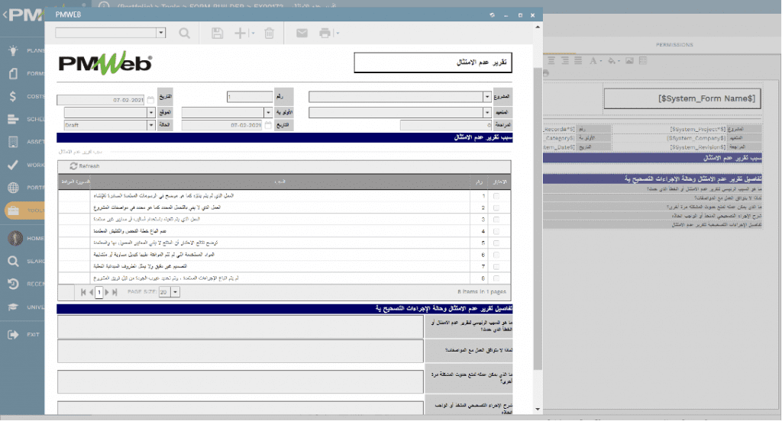Click the Refresh button in grid

click(85, 166)
